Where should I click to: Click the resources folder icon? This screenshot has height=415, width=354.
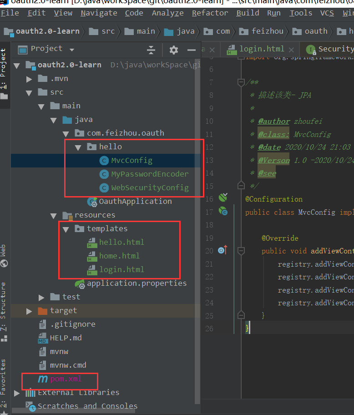point(67,216)
